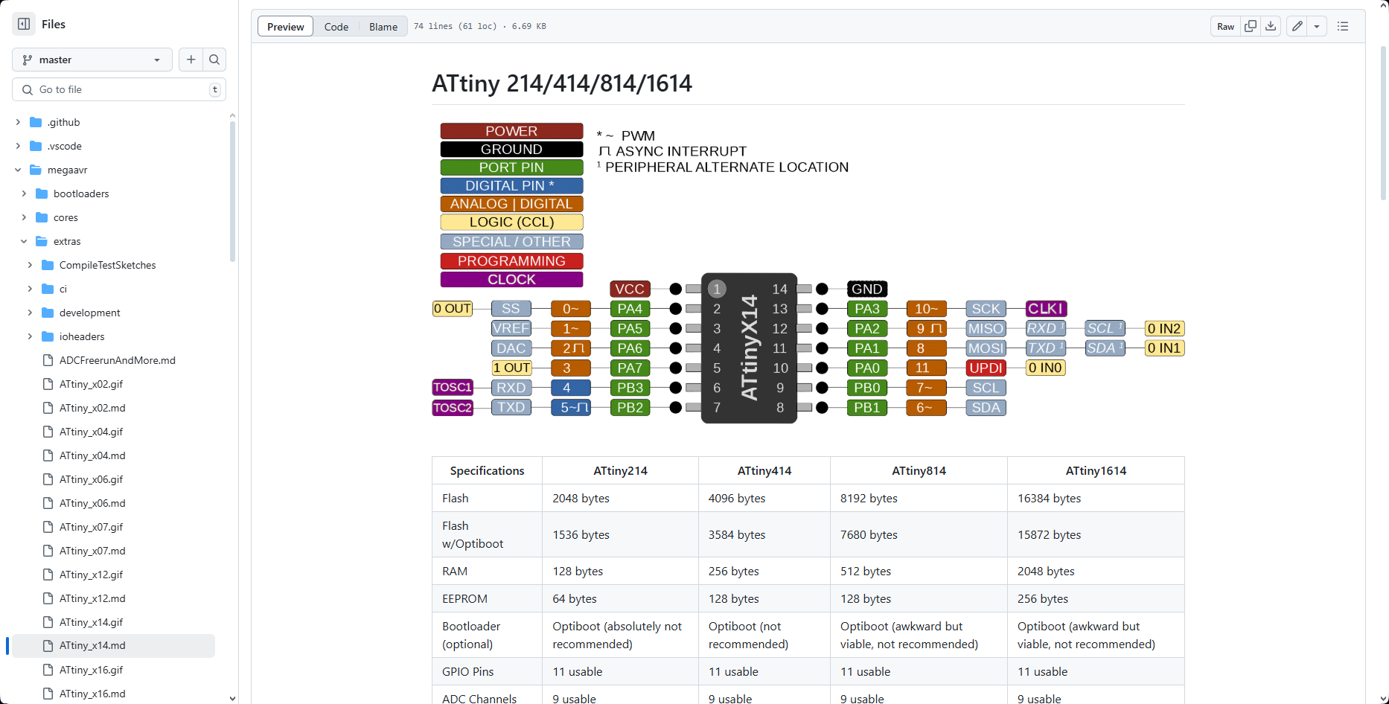1389x704 pixels.
Task: Open ADCFreerunAndMore.md file
Action: [118, 360]
